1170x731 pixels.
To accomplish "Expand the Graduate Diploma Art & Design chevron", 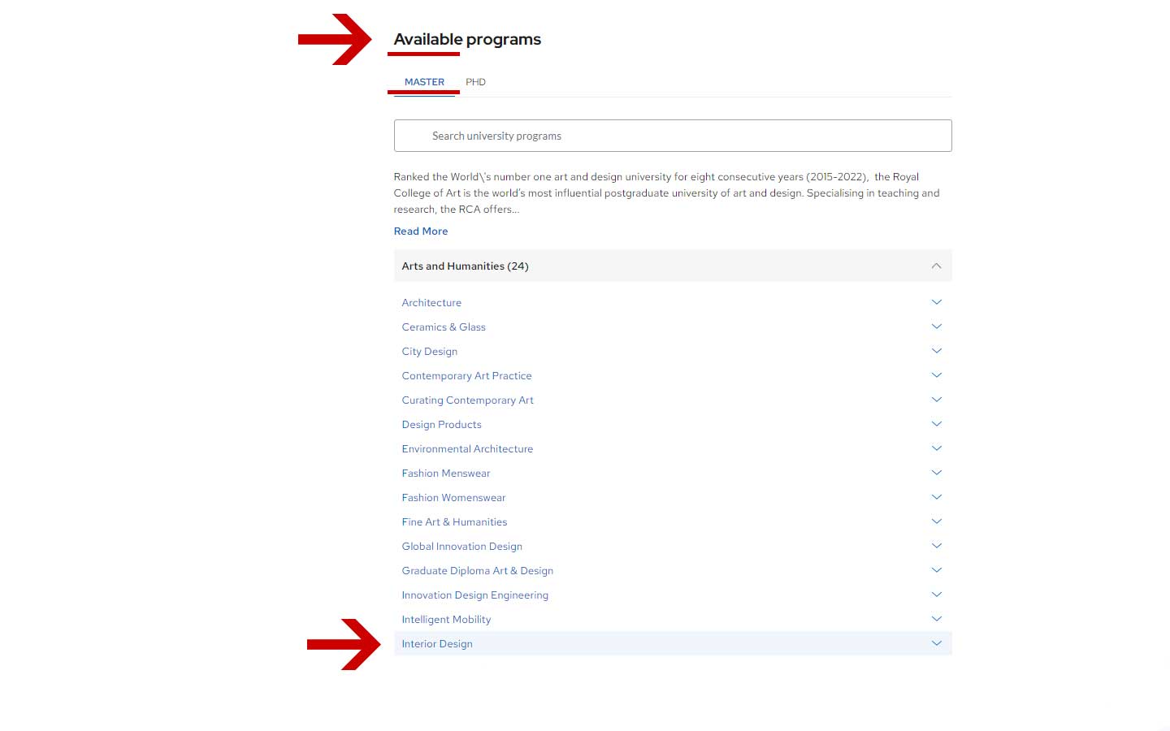I will pyautogui.click(x=936, y=570).
